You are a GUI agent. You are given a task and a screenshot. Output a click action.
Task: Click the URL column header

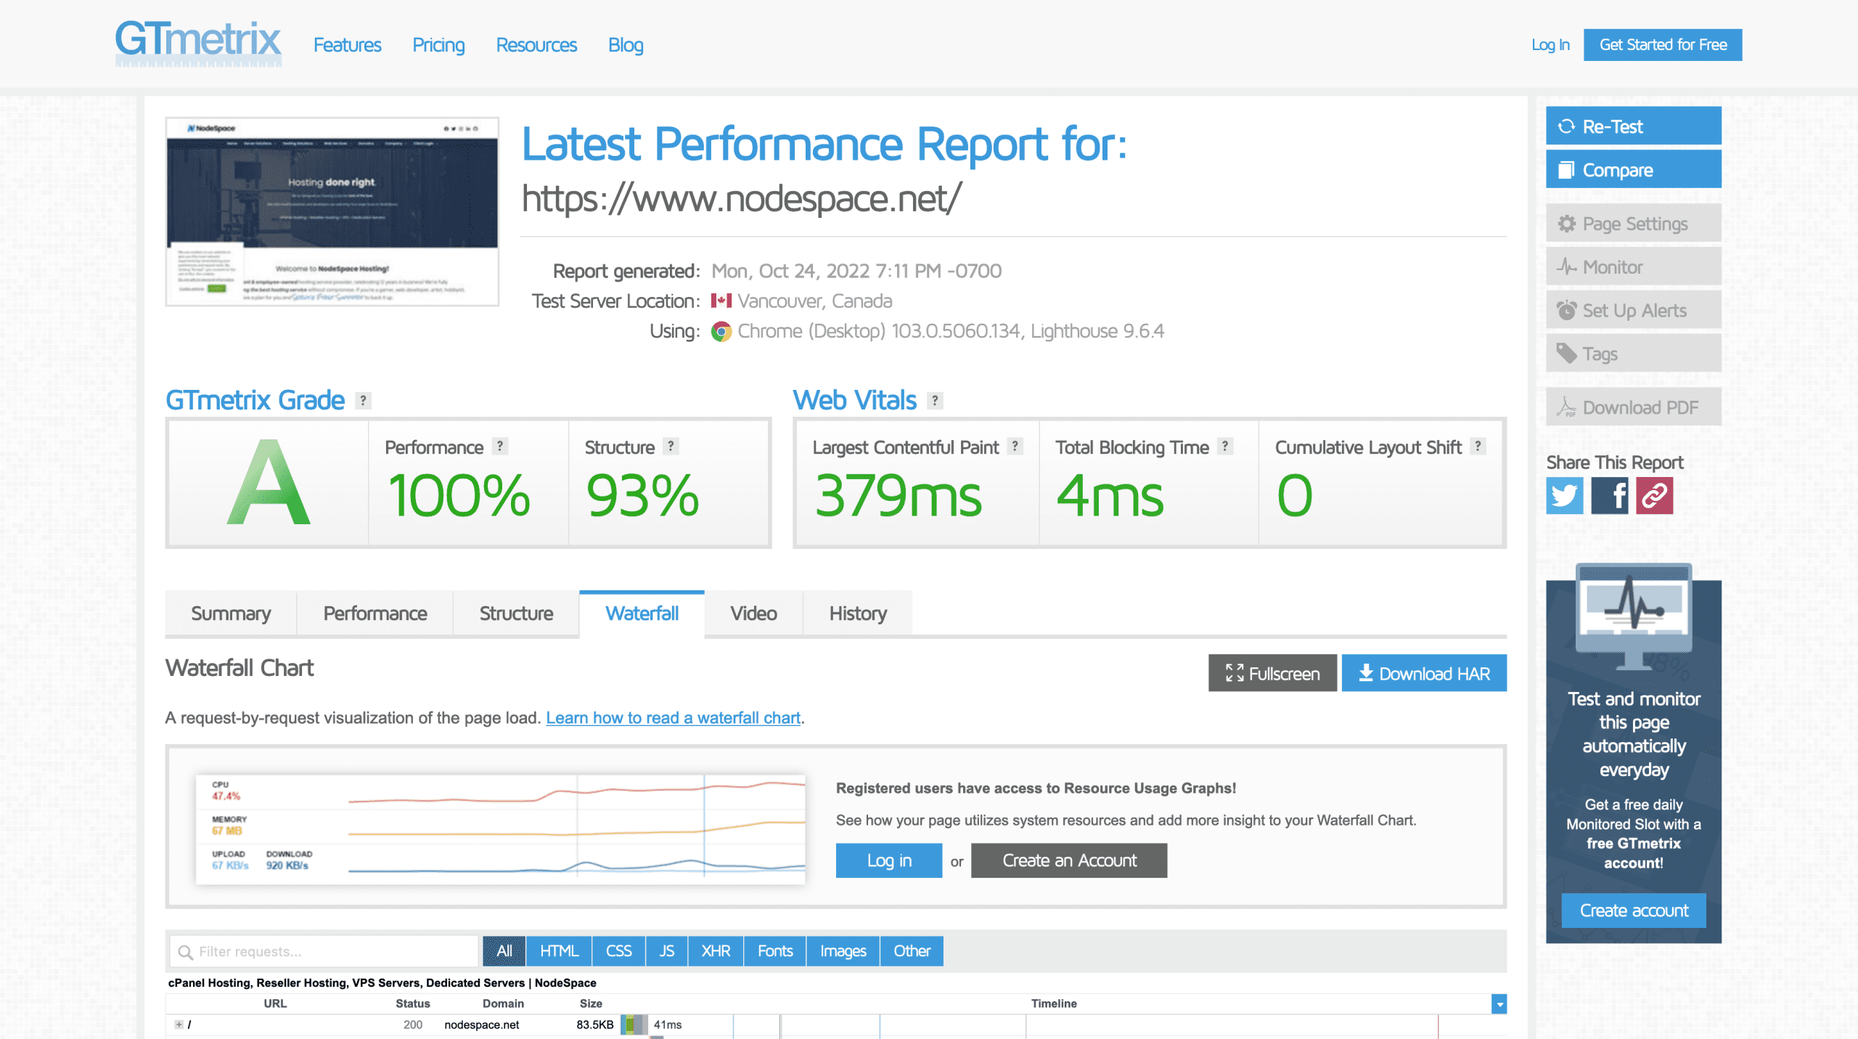(275, 1004)
